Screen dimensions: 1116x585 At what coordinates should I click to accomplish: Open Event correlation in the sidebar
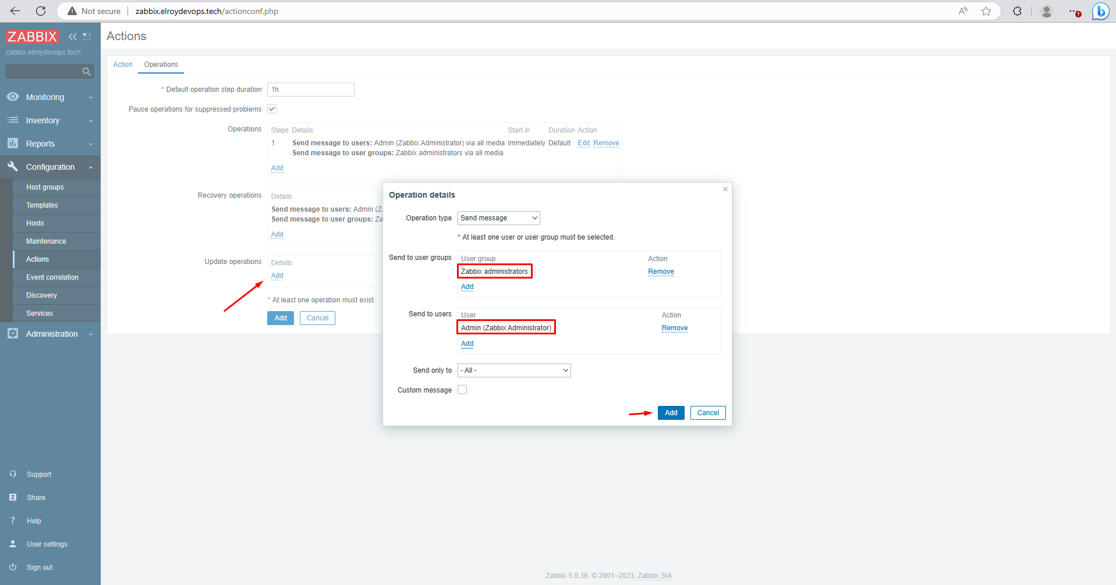click(56, 277)
